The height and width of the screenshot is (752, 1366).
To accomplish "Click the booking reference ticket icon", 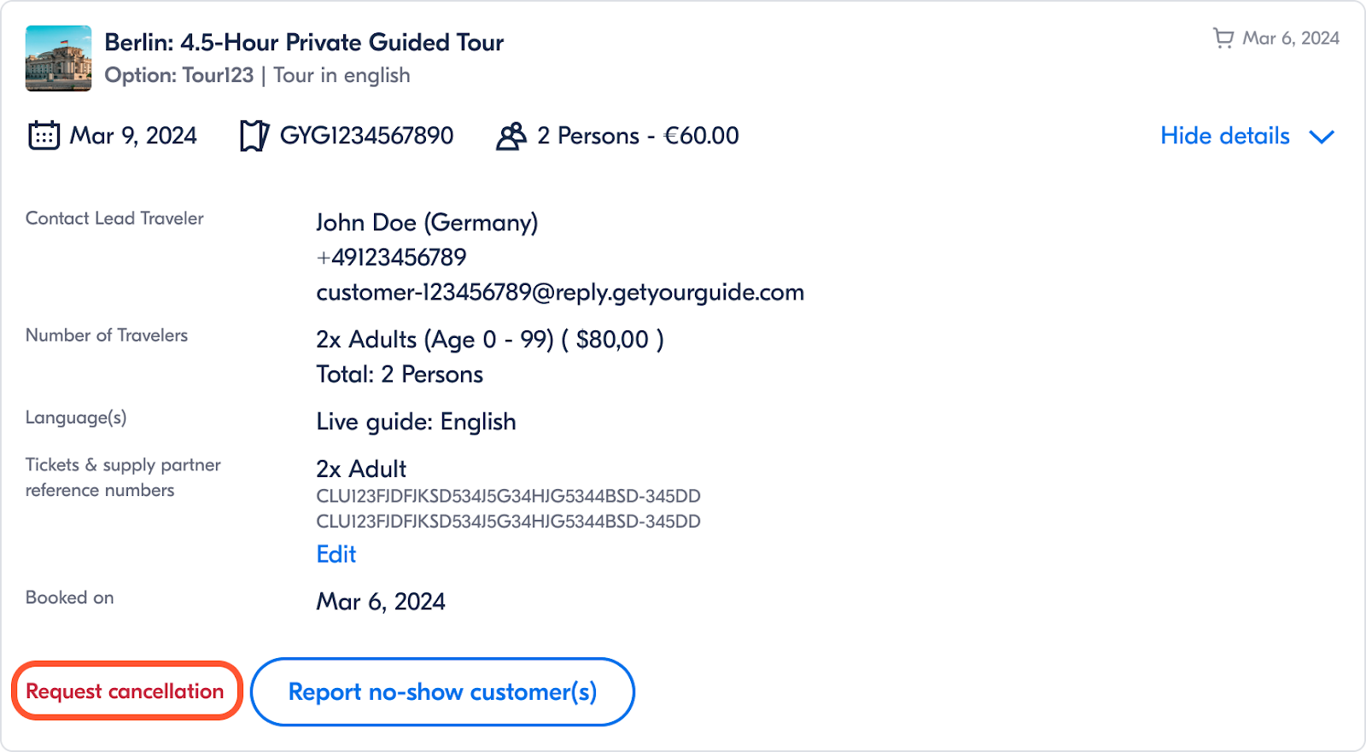I will tap(254, 136).
